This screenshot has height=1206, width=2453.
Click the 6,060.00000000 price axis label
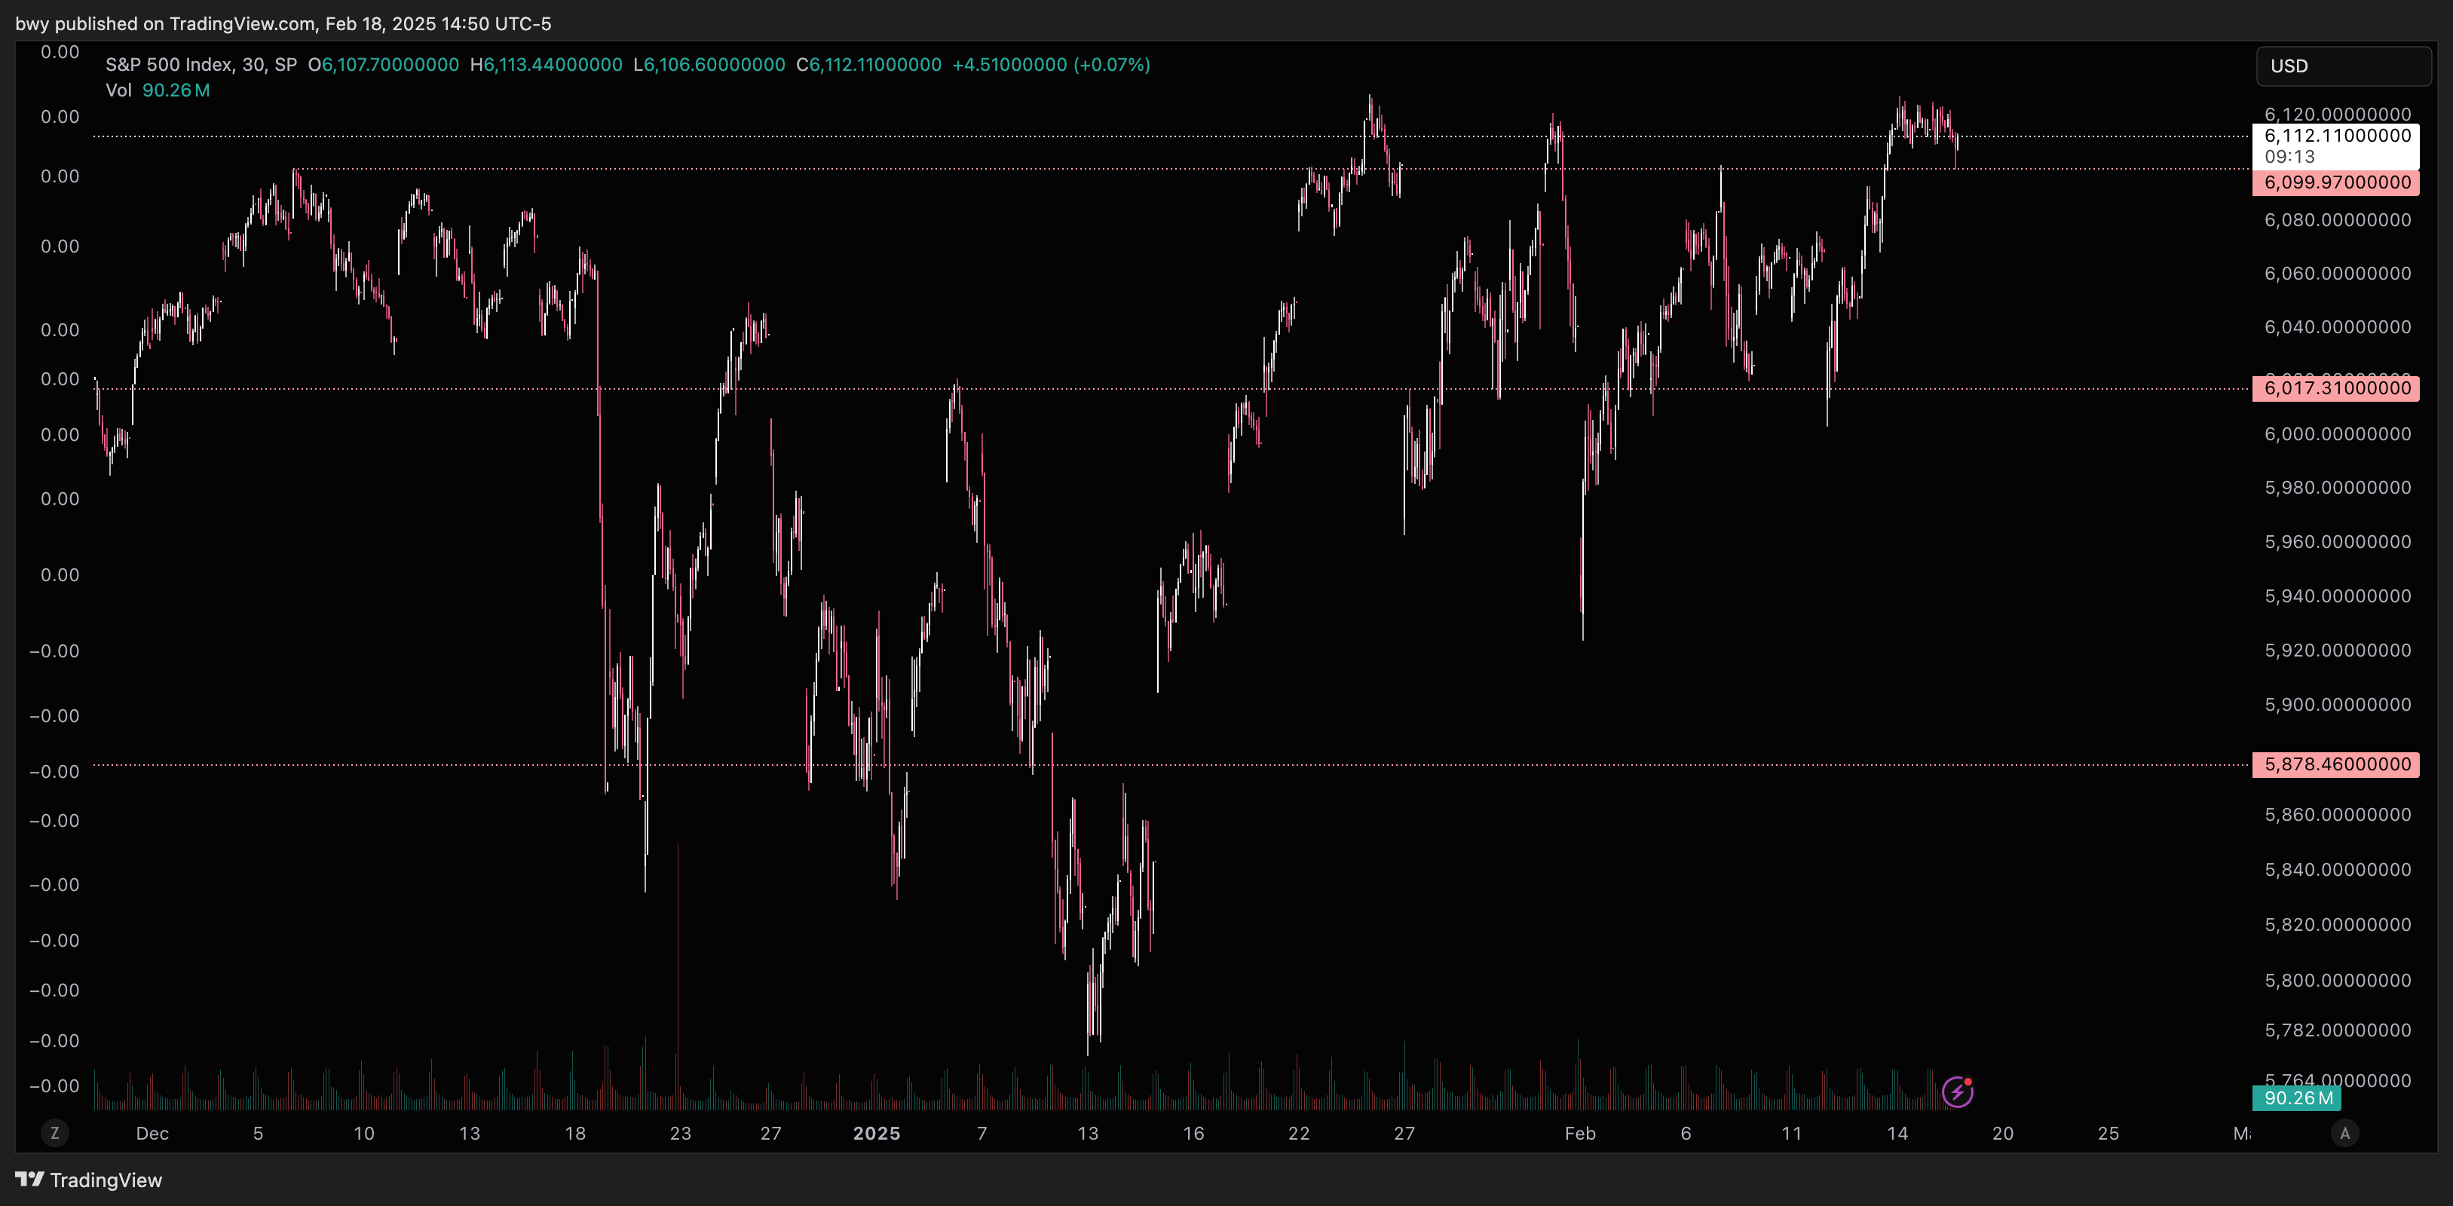pos(2338,273)
